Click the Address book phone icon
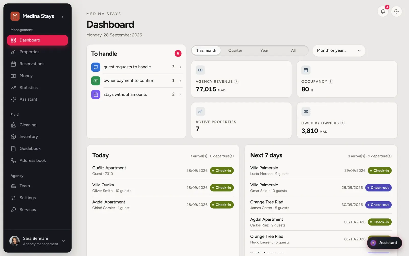Viewport: 409px width, 256px height. tap(13, 161)
